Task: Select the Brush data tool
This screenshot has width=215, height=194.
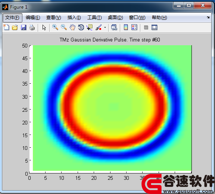Action: [x=99, y=27]
